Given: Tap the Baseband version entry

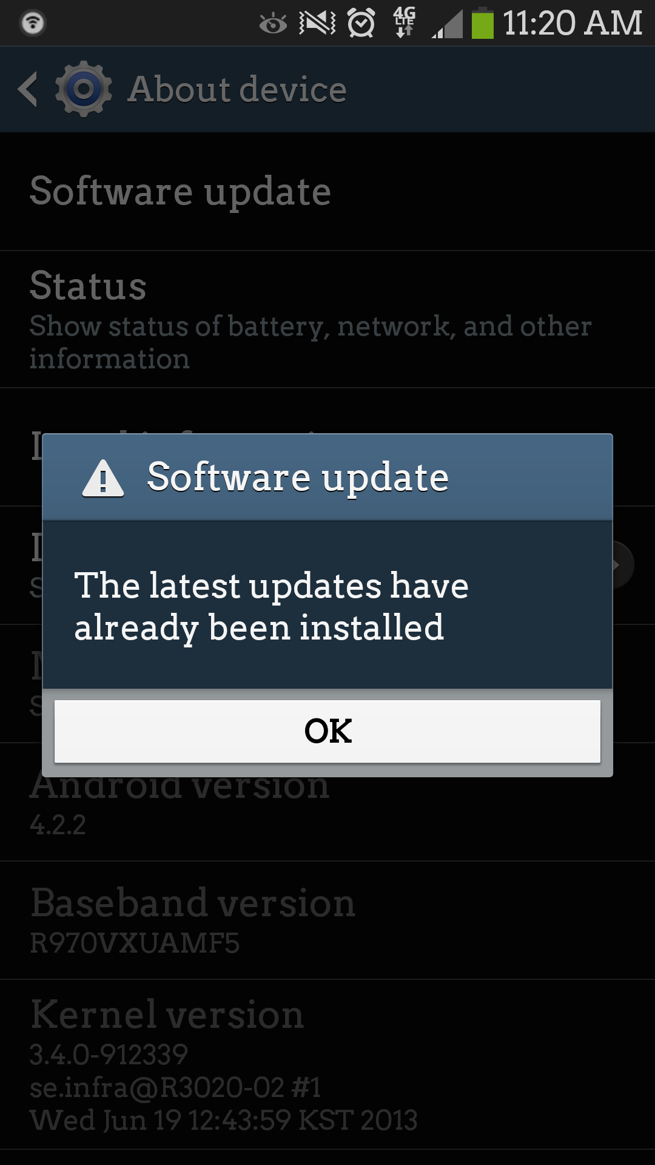Looking at the screenshot, I should [x=327, y=920].
